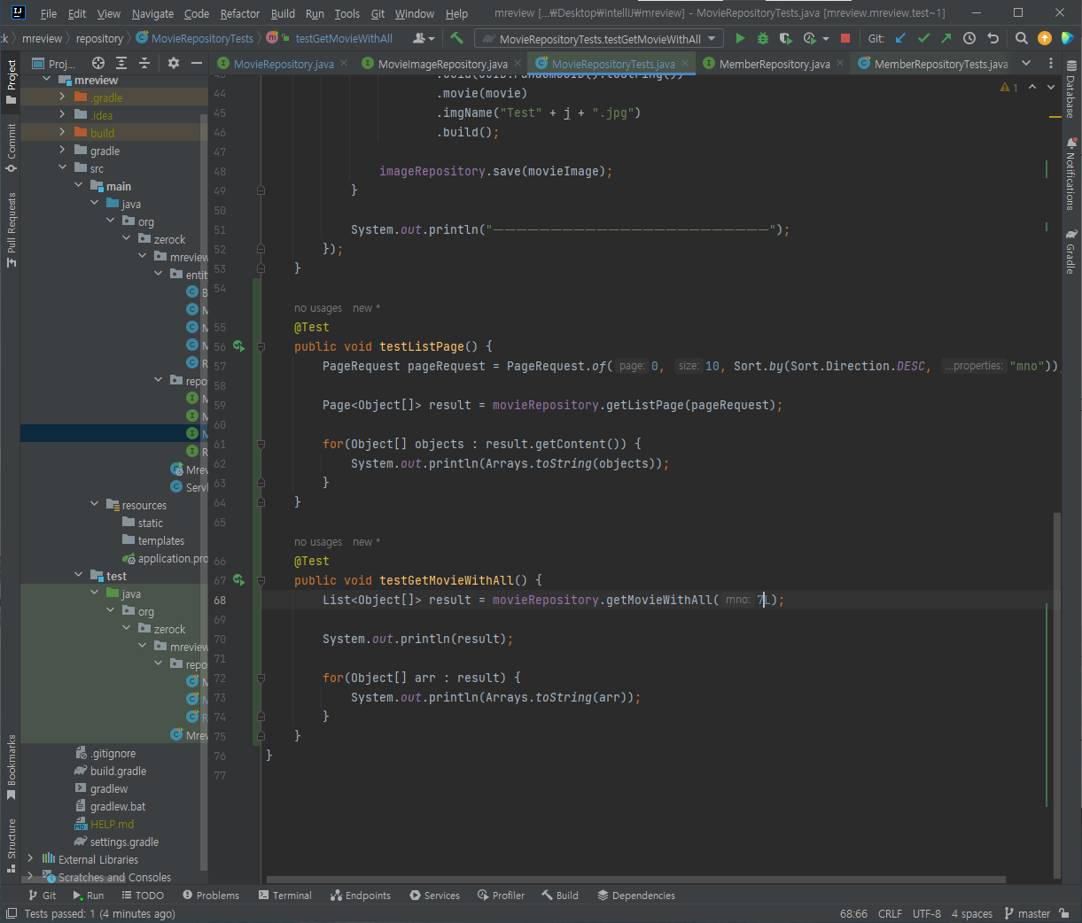Open the Endpoints tool window button

(361, 896)
